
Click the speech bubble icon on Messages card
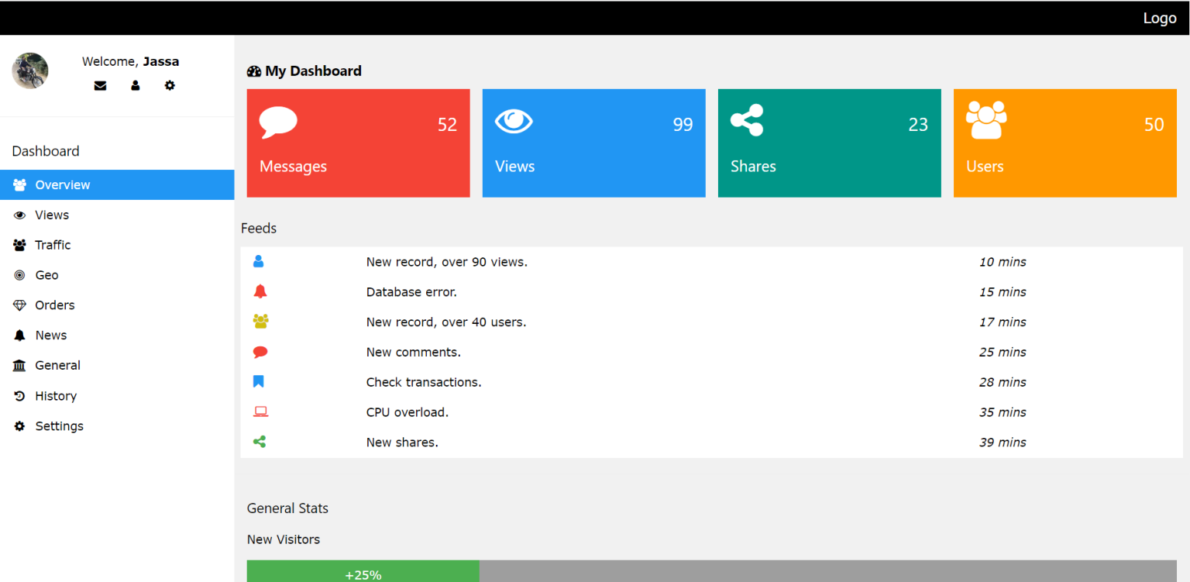278,122
